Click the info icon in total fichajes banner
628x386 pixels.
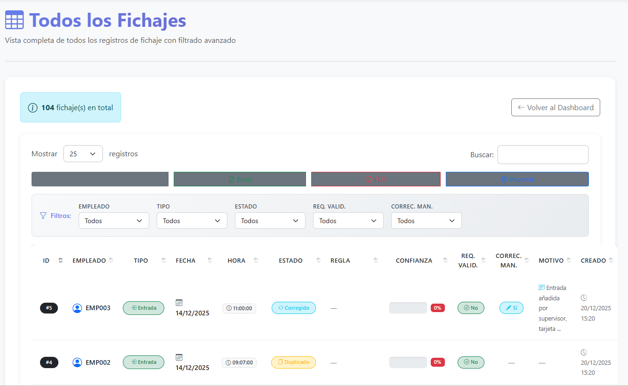(32, 108)
